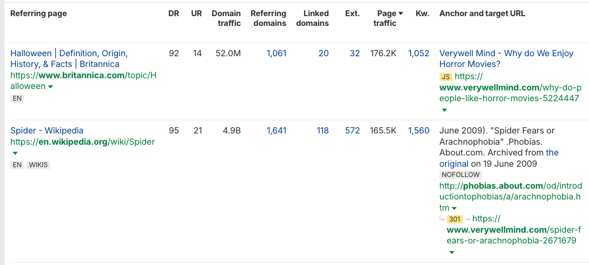The height and width of the screenshot is (265, 589).
Task: Open 1,061 referring domains for Britannica
Action: 276,53
